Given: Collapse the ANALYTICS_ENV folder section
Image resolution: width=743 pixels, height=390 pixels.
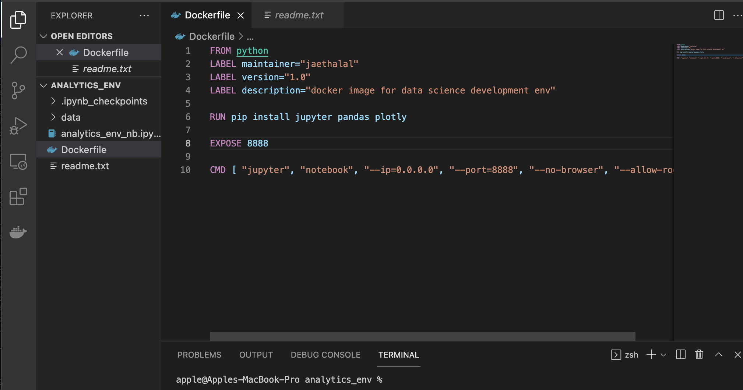Looking at the screenshot, I should pos(44,85).
